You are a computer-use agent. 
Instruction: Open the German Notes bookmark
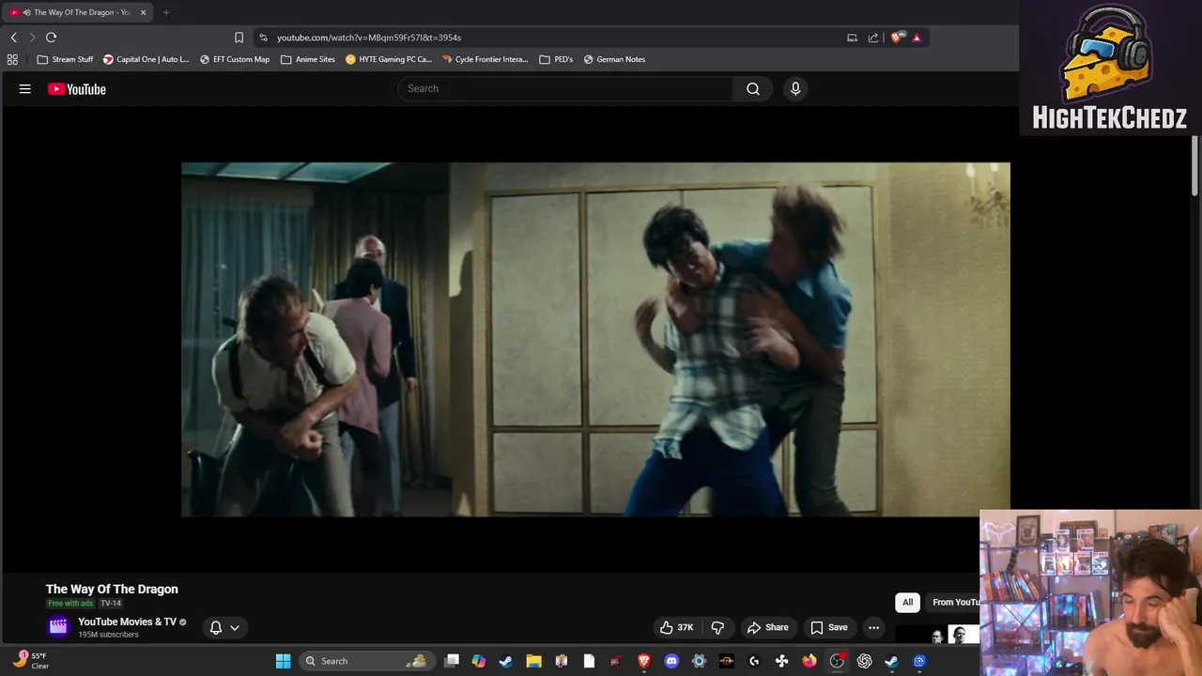click(614, 59)
